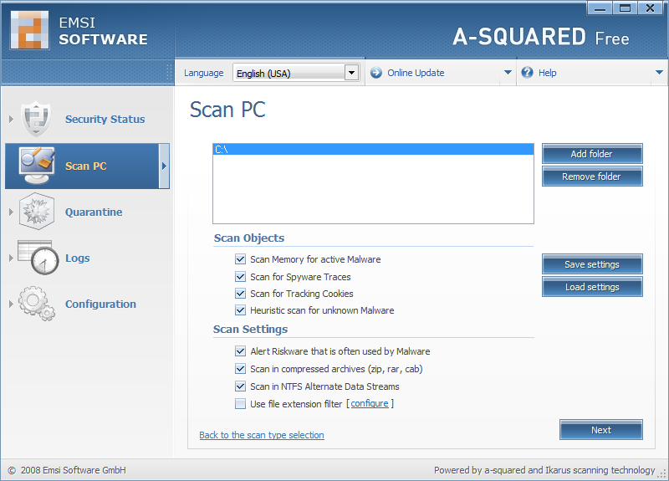This screenshot has height=481, width=669.
Task: Enable Use file extension filter
Action: 240,403
